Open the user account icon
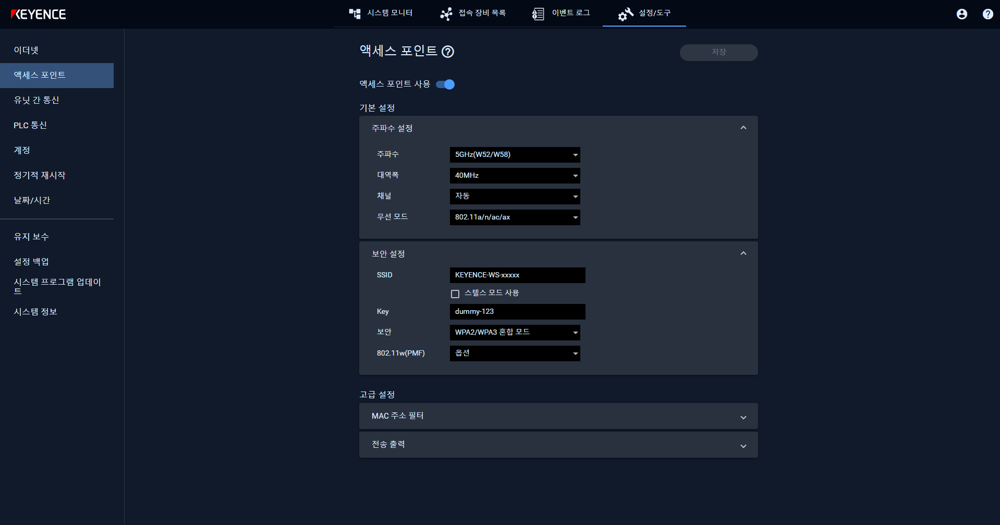The width and height of the screenshot is (1000, 525). 961,14
